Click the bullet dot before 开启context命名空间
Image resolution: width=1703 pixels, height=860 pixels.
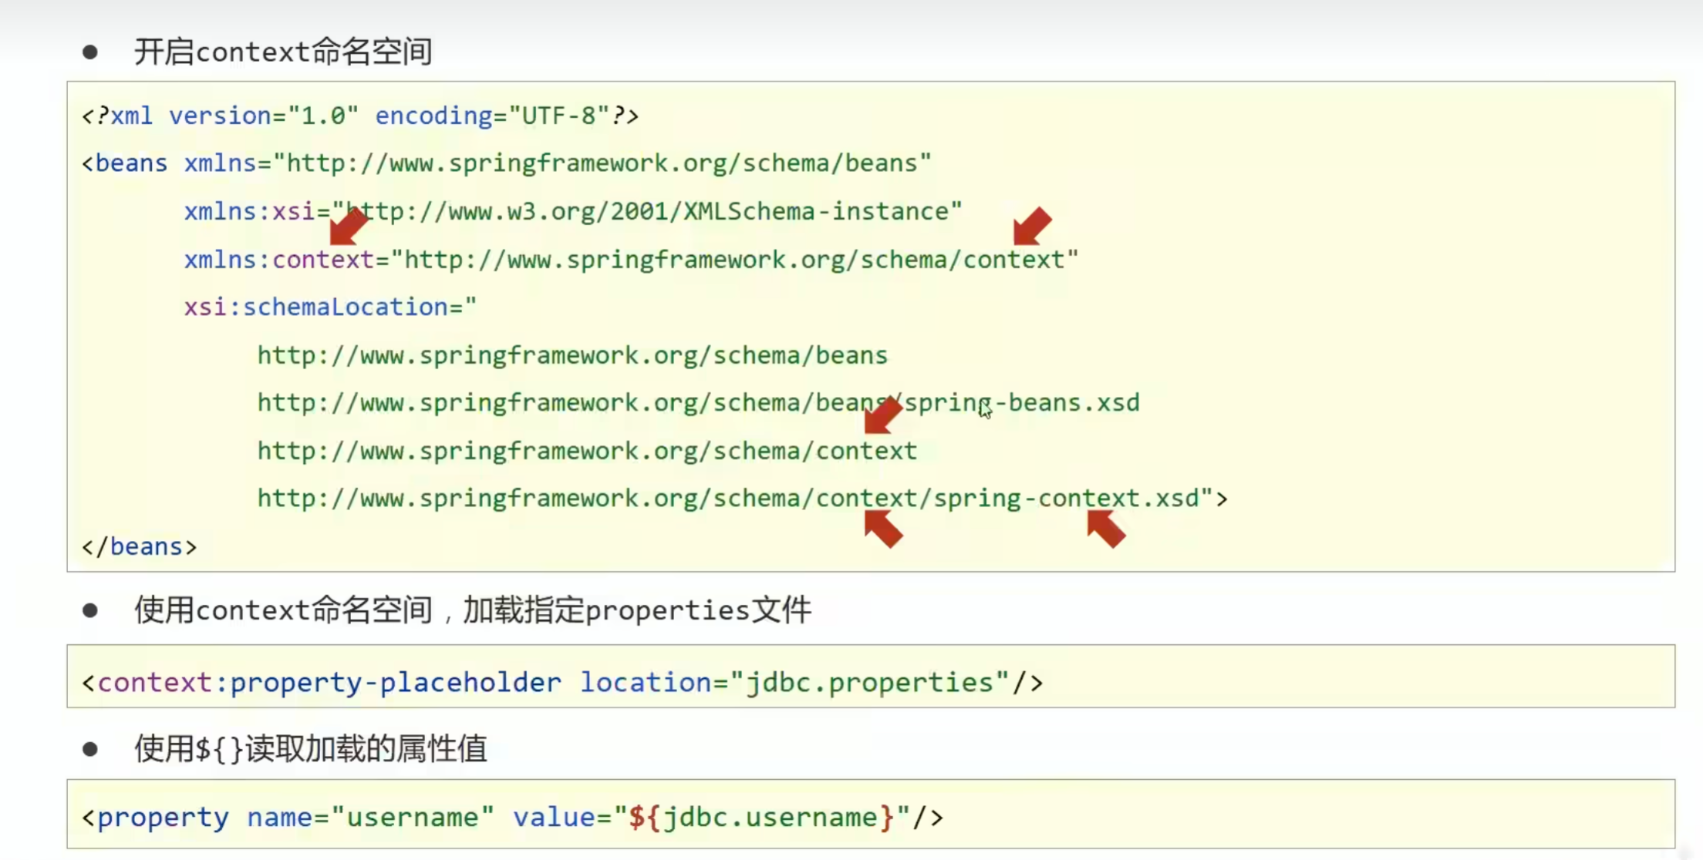point(90,52)
